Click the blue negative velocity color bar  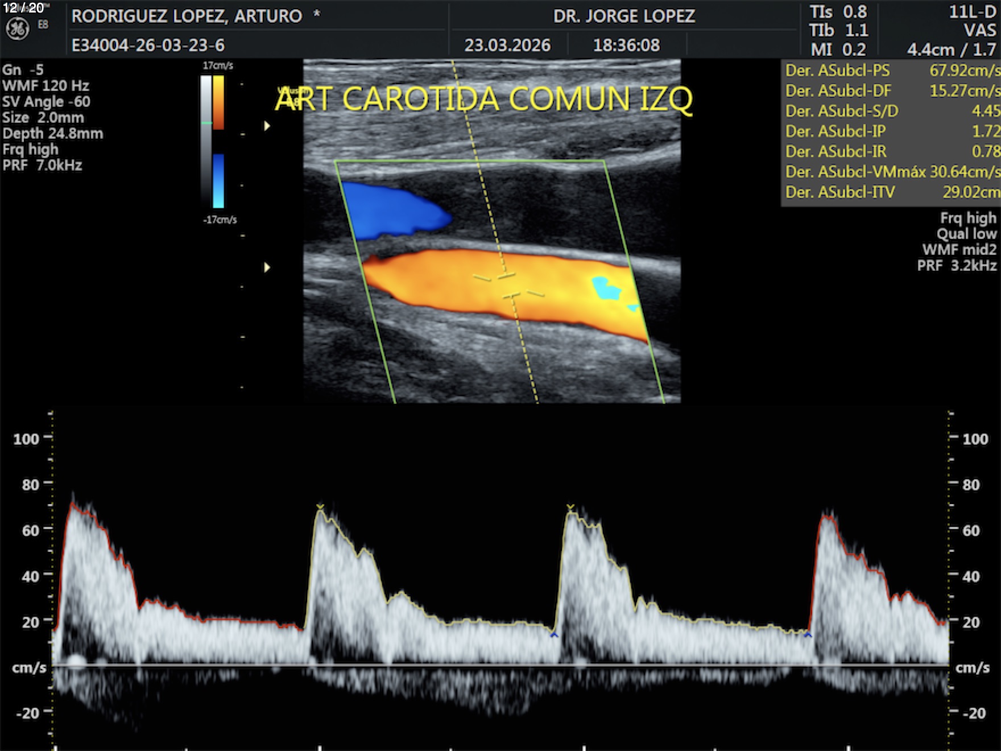point(218,181)
